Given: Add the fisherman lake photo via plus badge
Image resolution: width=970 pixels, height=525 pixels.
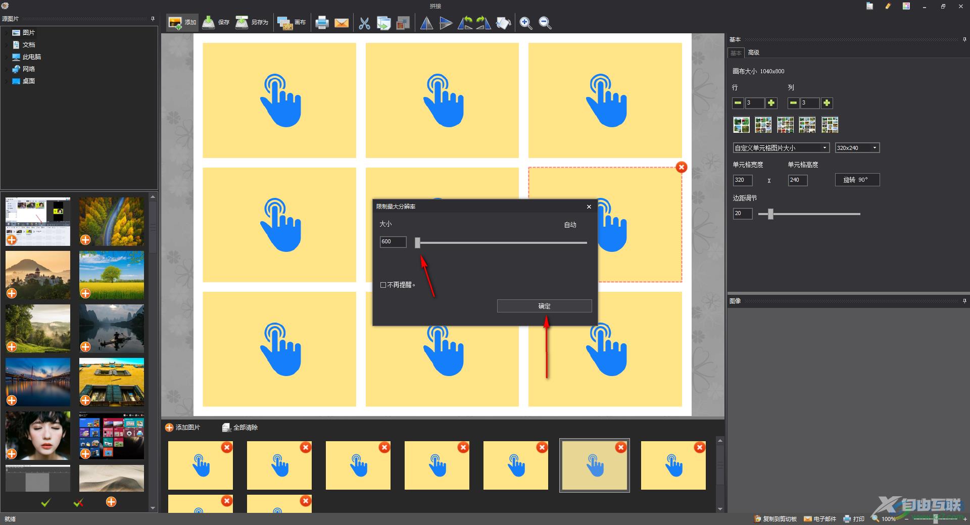Looking at the screenshot, I should [85, 347].
